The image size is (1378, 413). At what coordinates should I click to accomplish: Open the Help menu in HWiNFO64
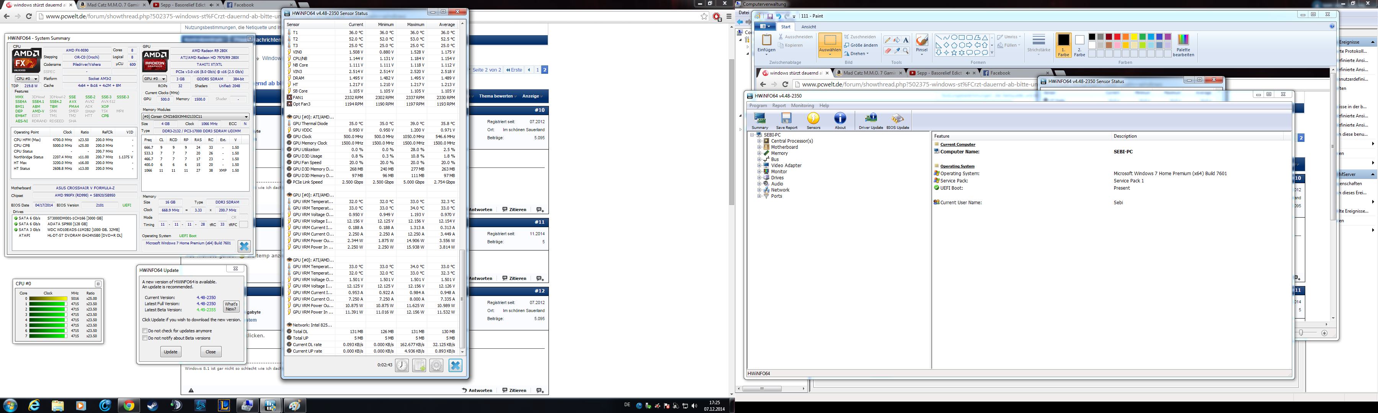825,106
